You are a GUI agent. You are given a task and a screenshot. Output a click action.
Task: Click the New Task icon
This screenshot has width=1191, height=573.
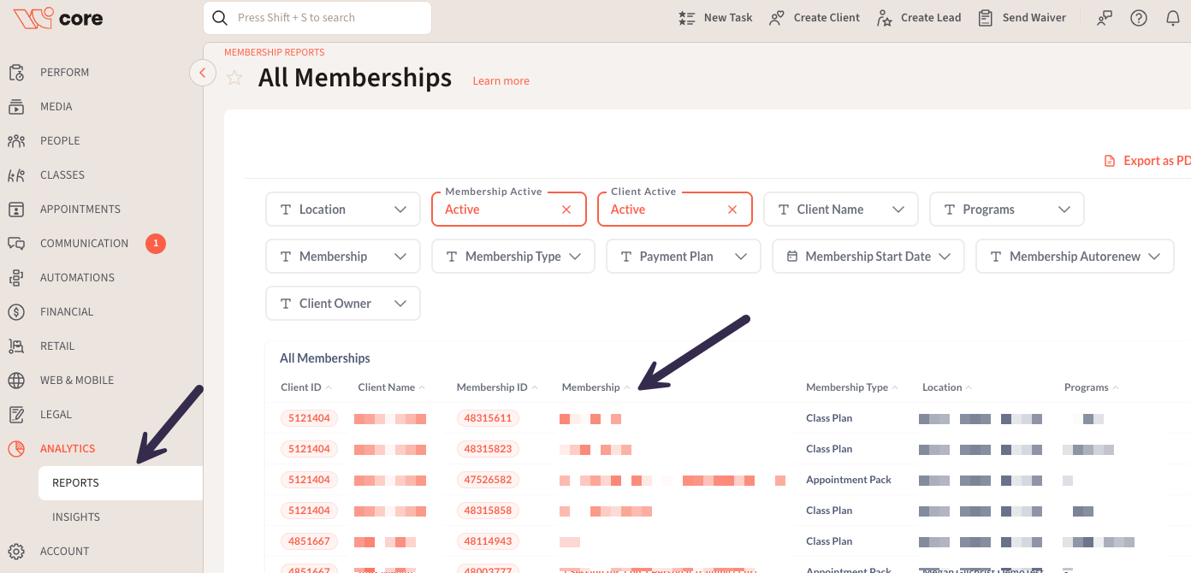coord(686,18)
